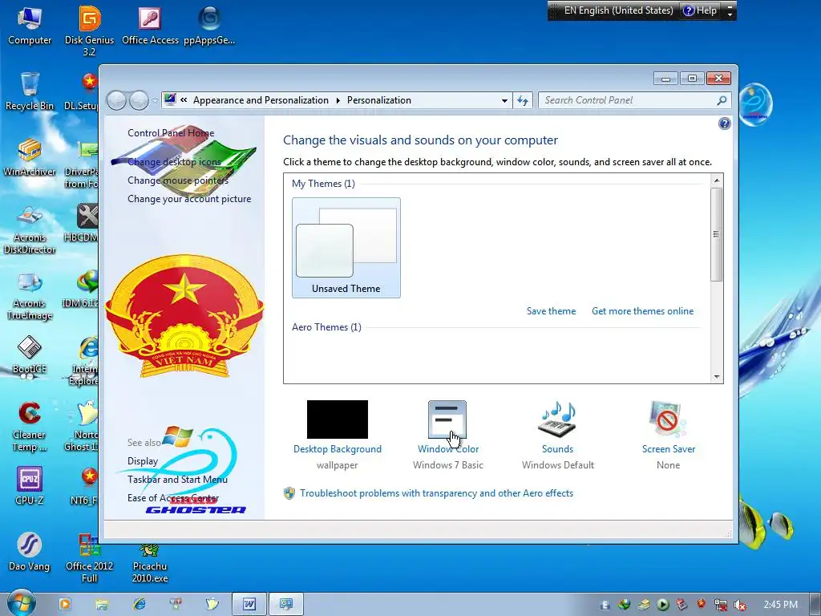
Task: Select the Dao Vang desktop icon
Action: (x=30, y=552)
